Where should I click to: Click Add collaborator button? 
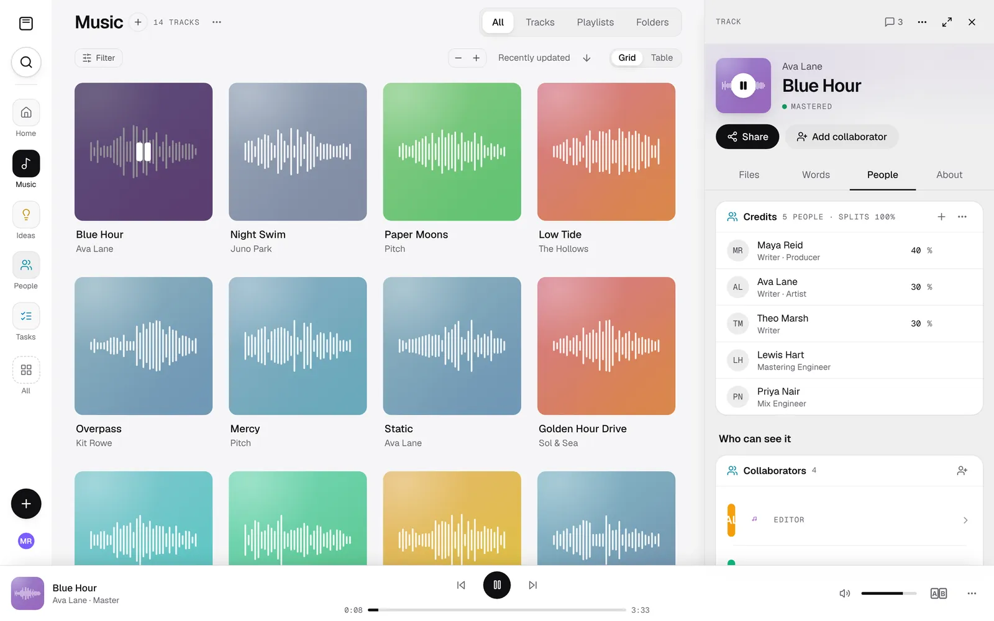(842, 137)
